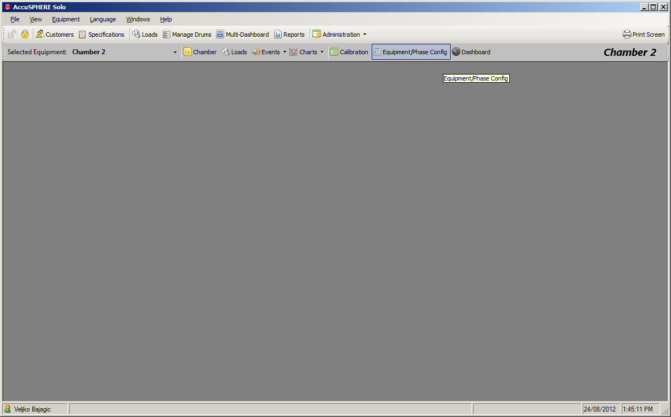Open the Language menu

pyautogui.click(x=103, y=19)
